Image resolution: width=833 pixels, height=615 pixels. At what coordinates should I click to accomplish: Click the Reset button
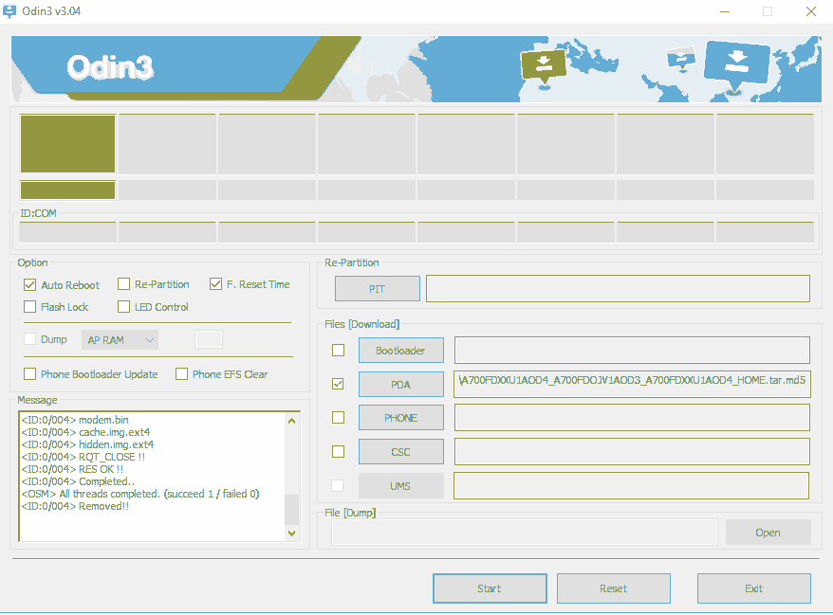pyautogui.click(x=614, y=588)
